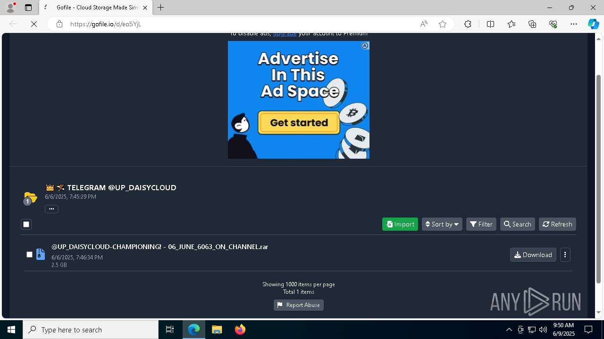
Task: Click the rar archive file icon
Action: (x=41, y=254)
